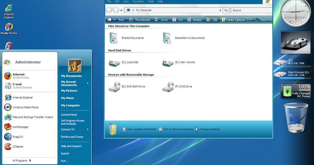Switch to Thumbnails view

pyautogui.click(x=140, y=20)
